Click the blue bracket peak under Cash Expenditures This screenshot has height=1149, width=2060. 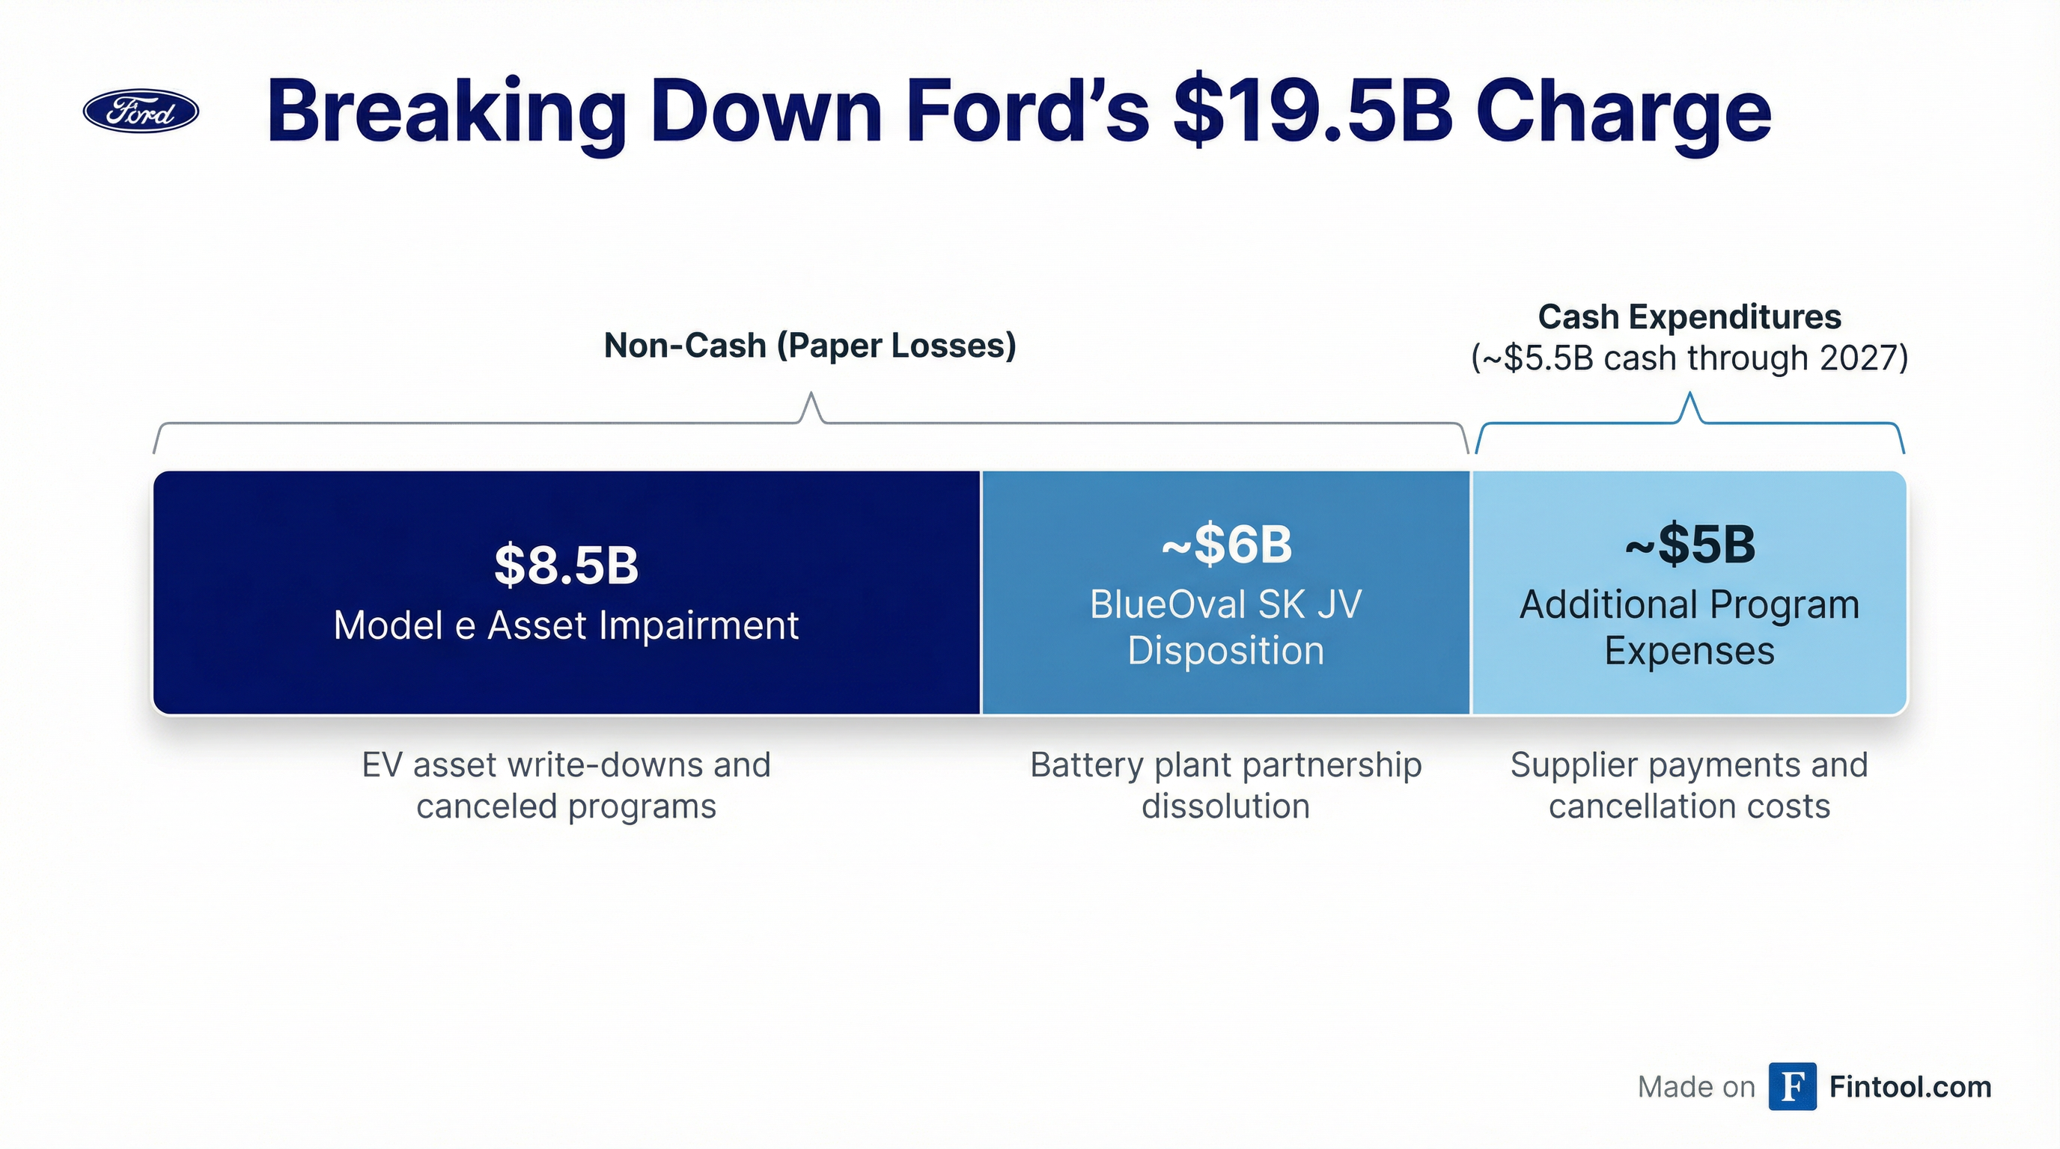1689,402
